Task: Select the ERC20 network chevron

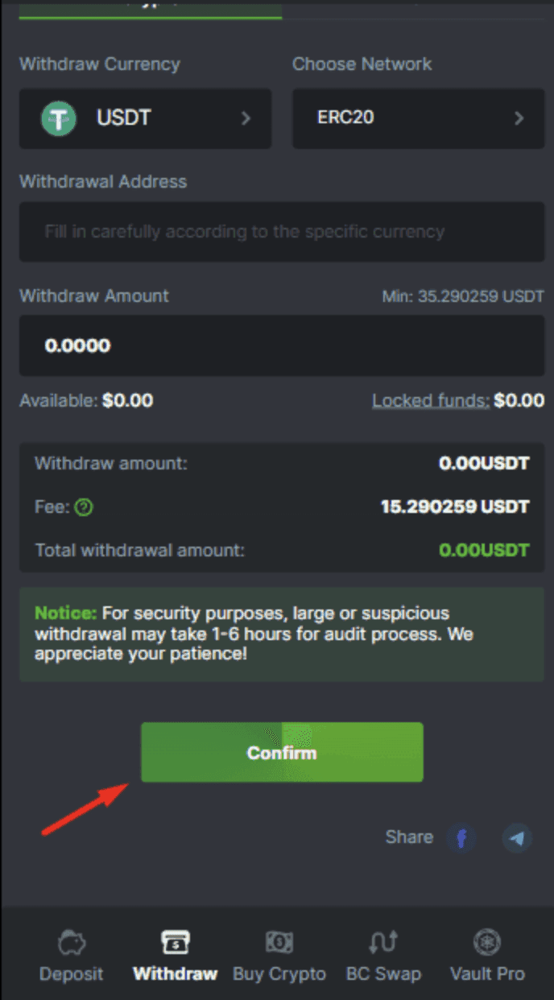Action: tap(520, 118)
